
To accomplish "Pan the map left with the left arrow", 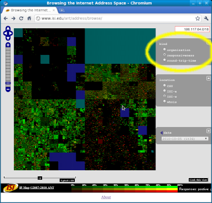I will click(5, 33).
